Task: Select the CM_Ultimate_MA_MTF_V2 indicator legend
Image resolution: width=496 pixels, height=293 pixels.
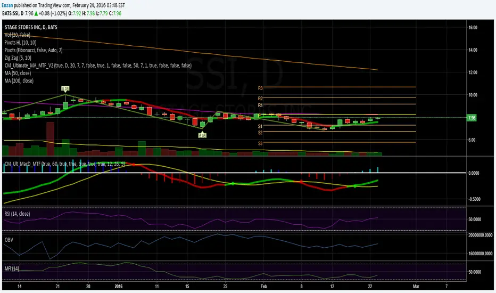Action: click(98, 66)
